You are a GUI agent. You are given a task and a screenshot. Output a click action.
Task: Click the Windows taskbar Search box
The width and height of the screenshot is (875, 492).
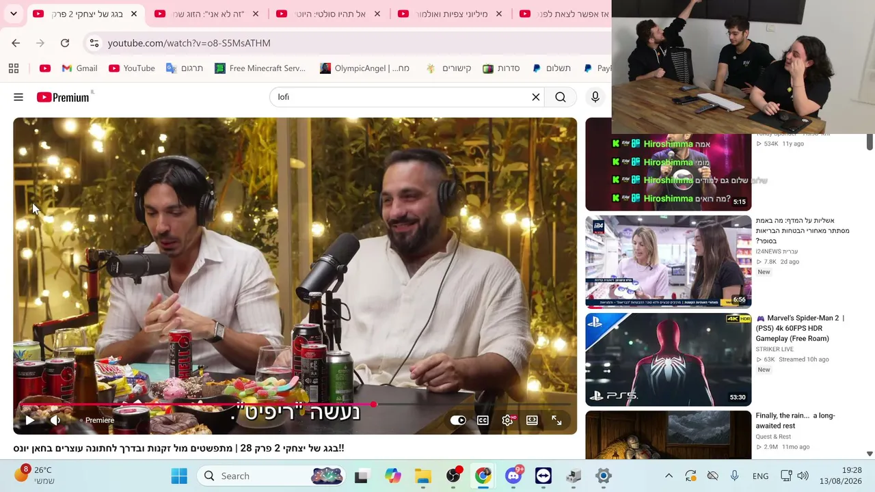click(272, 476)
